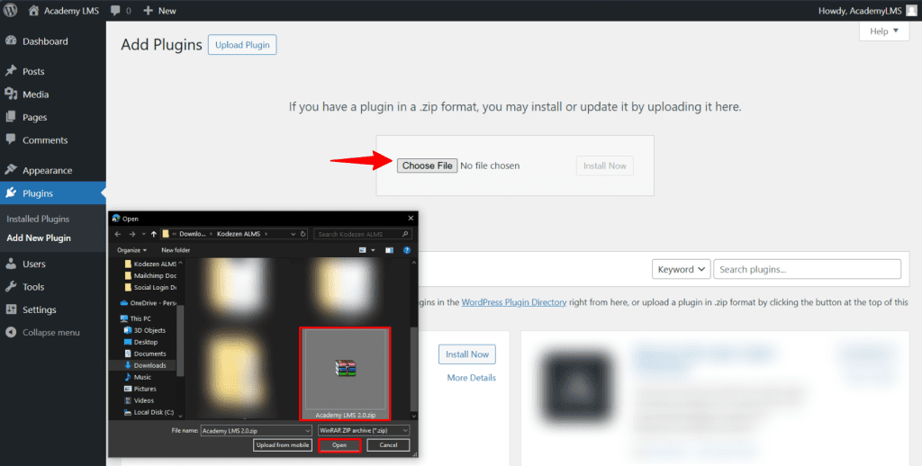922x466 pixels.
Task: Expand the WinRAR ZIP archive file type dropdown
Action: (363, 431)
